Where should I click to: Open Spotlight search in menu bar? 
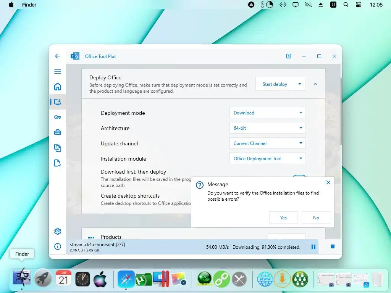click(346, 5)
